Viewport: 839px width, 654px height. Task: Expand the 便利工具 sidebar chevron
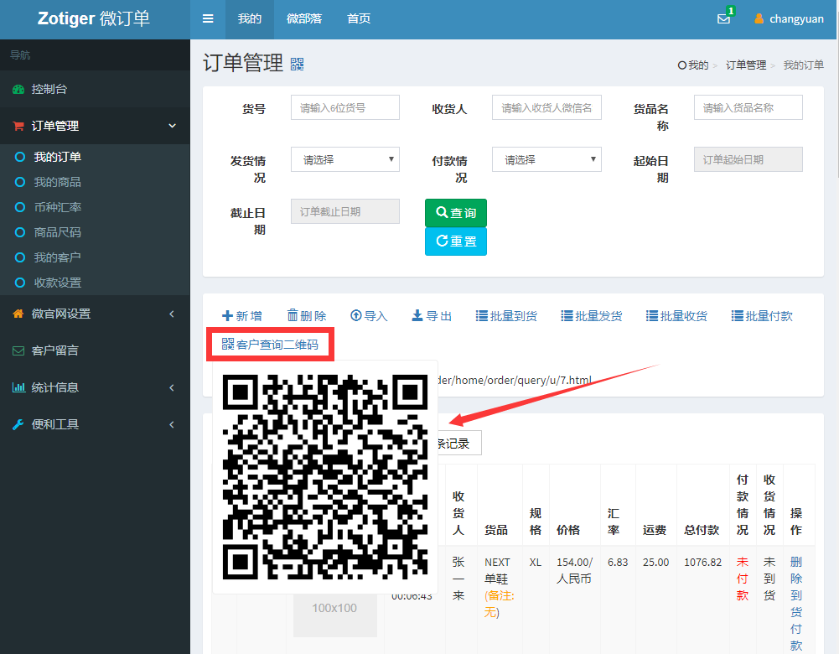(172, 424)
